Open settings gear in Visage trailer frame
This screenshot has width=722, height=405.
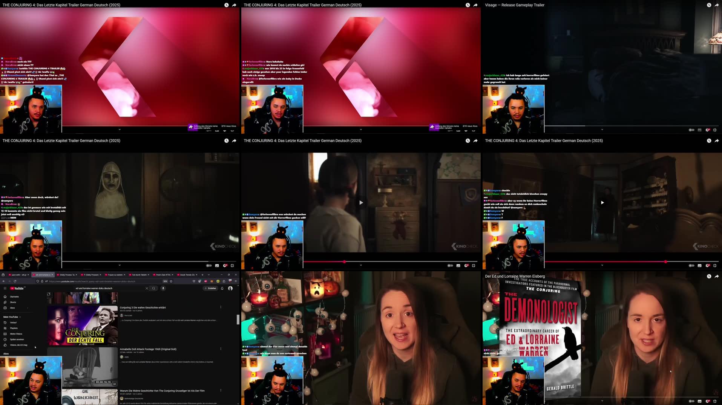click(x=708, y=130)
